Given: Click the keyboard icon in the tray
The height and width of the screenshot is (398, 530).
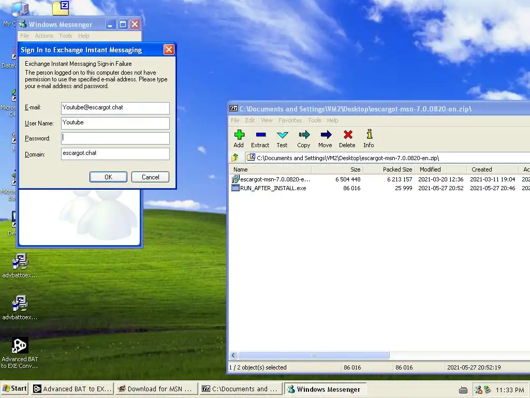Looking at the screenshot, I should [463, 390].
